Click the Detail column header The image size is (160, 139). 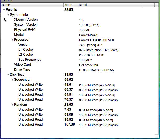(110, 5)
